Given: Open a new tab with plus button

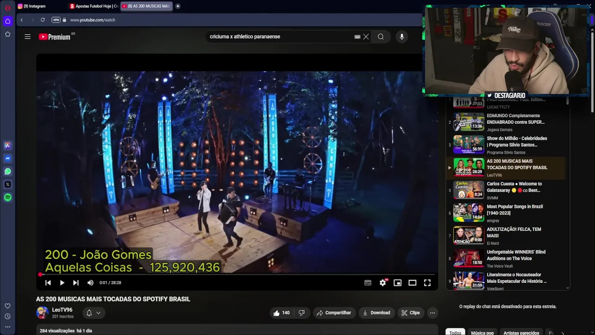Looking at the screenshot, I should (x=178, y=6).
